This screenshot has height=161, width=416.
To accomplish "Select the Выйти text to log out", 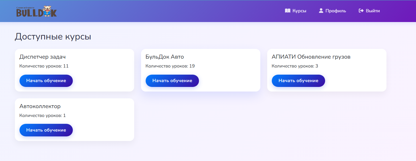I will 373,11.
